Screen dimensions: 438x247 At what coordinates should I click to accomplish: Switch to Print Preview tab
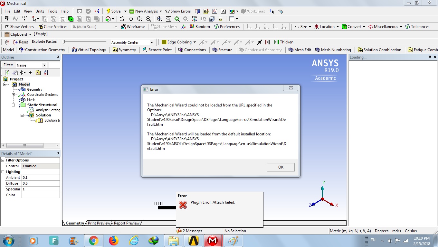point(99,223)
